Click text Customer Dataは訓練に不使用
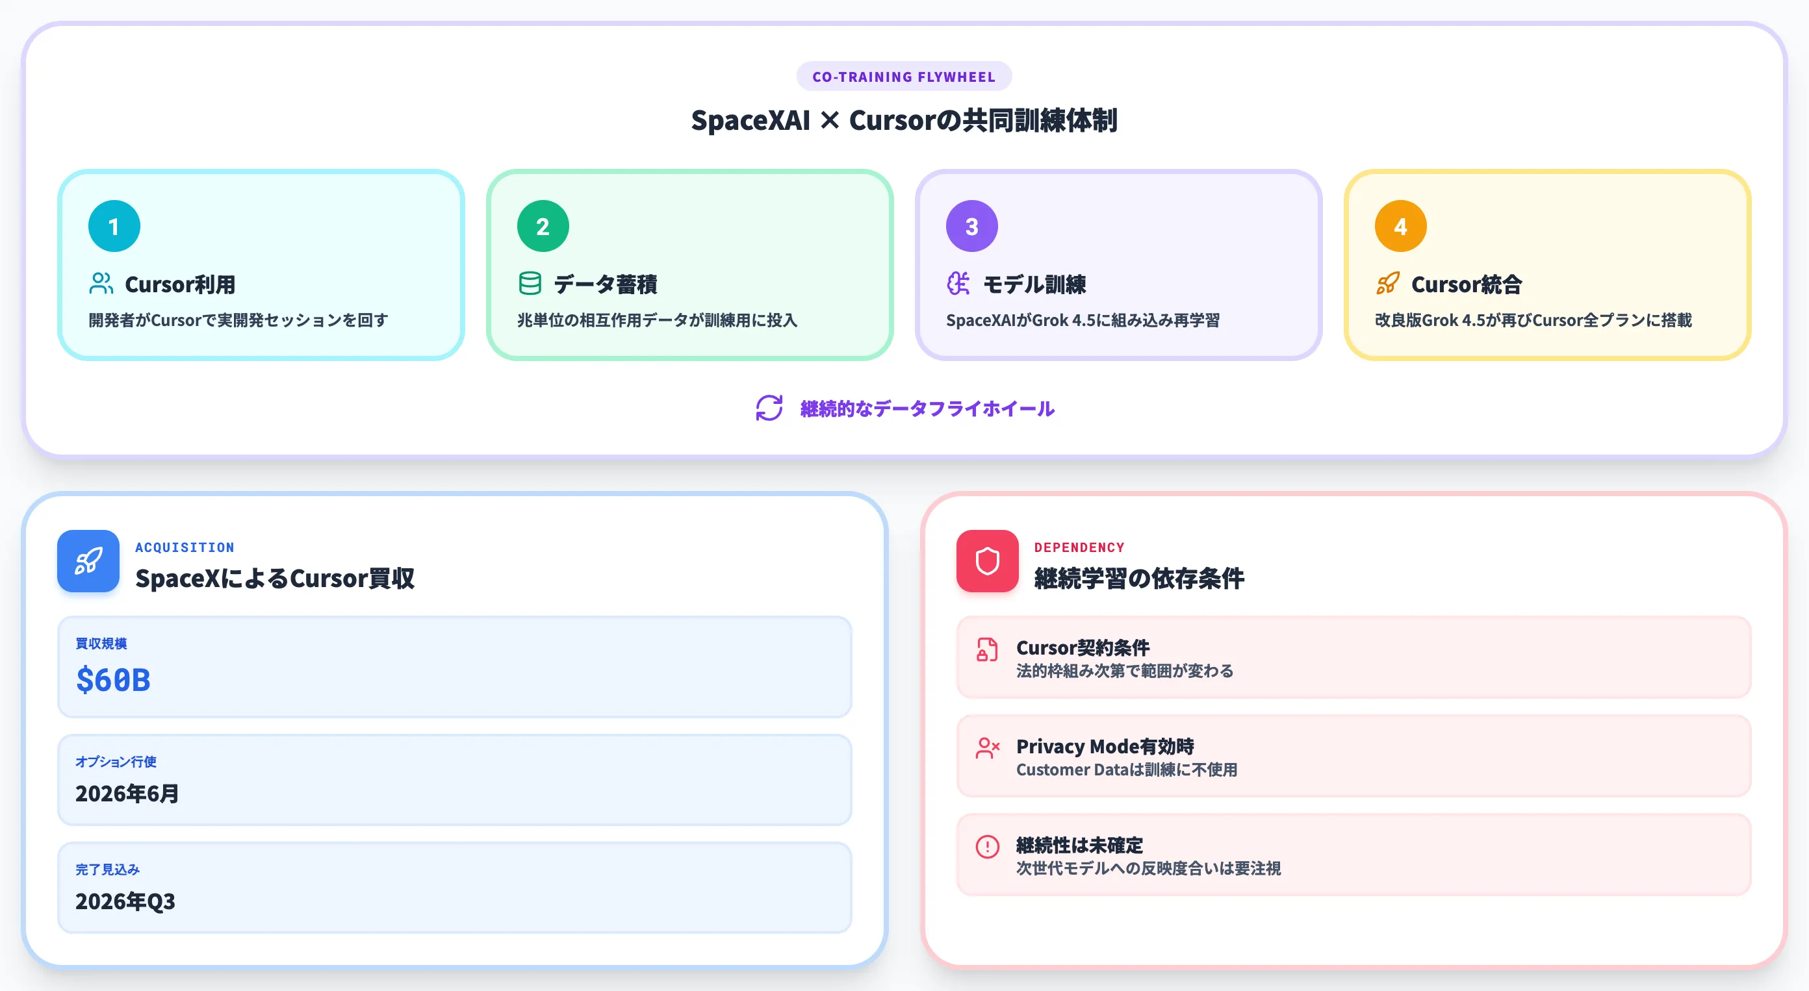1809x991 pixels. [1127, 770]
